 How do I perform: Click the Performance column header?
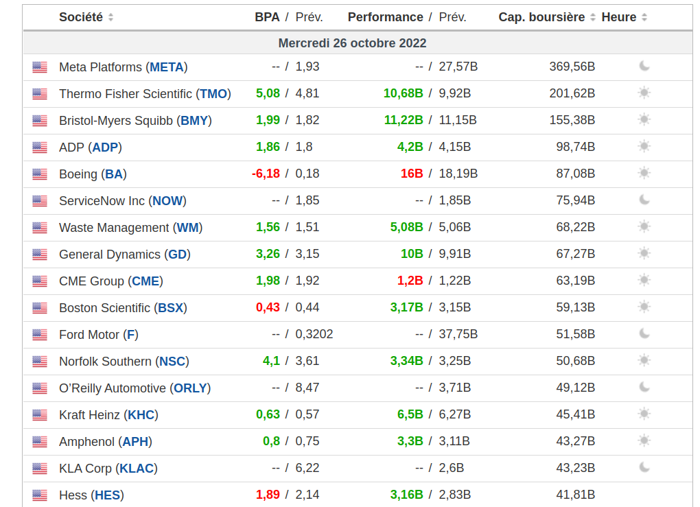pos(385,17)
